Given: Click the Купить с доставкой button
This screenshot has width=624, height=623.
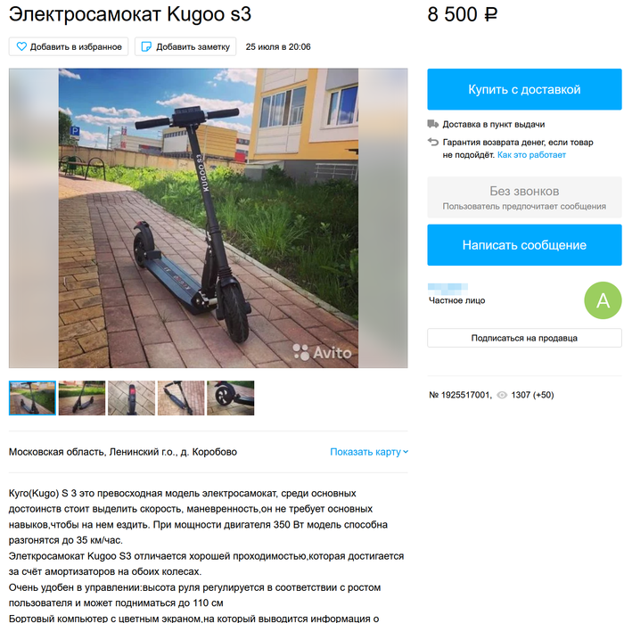Looking at the screenshot, I should [524, 89].
